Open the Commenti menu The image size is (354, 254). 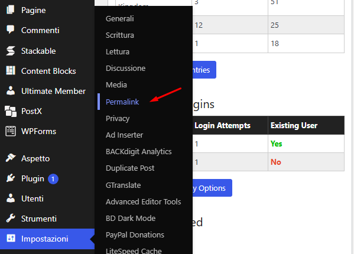40,30
